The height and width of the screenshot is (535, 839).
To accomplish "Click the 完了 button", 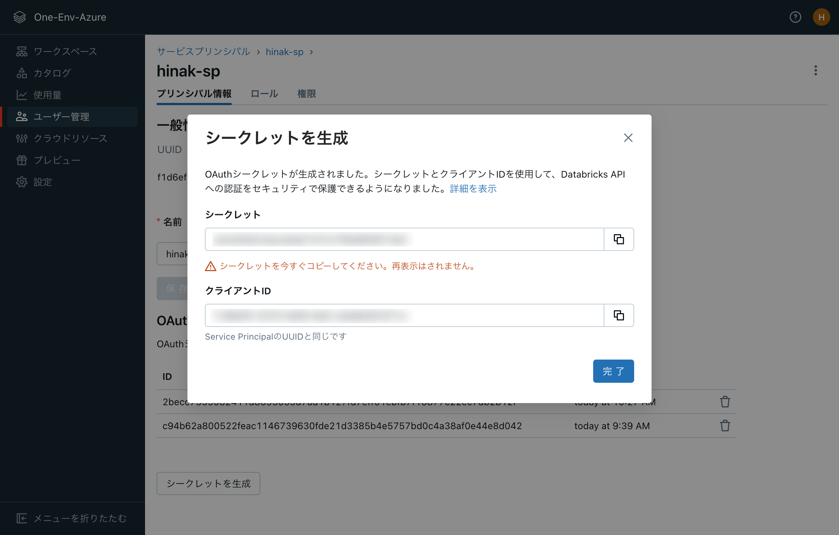I will (x=613, y=371).
